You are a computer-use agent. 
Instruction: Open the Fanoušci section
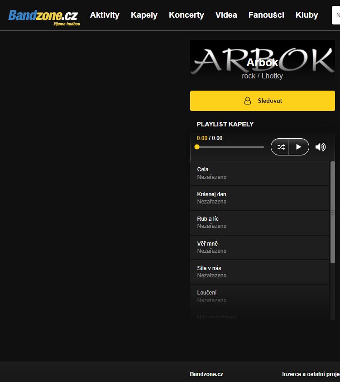point(266,15)
